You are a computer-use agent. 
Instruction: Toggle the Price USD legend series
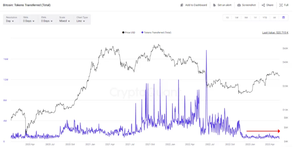click(129, 33)
